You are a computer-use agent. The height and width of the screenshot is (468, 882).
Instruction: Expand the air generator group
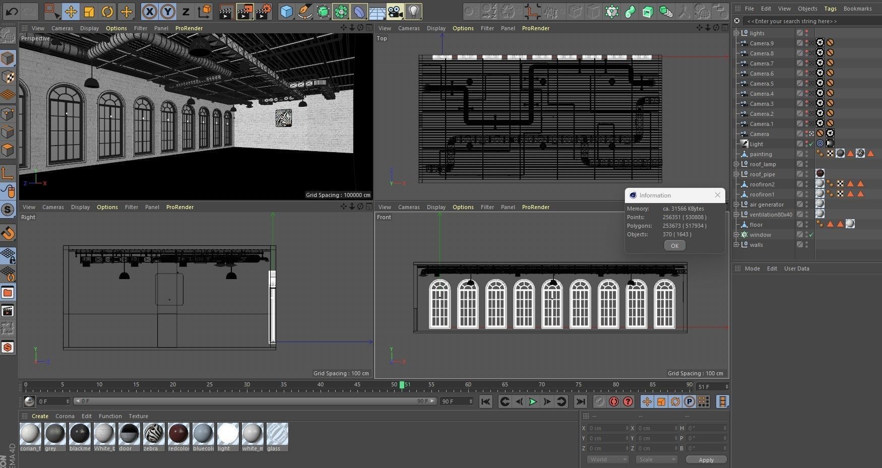click(736, 205)
